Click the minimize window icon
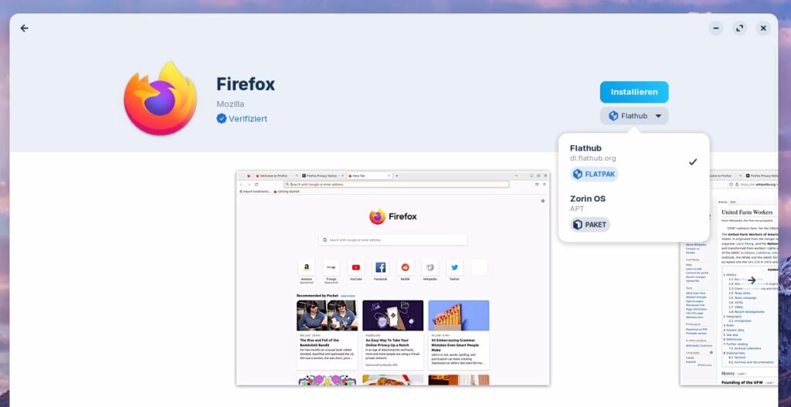791x407 pixels. point(716,28)
